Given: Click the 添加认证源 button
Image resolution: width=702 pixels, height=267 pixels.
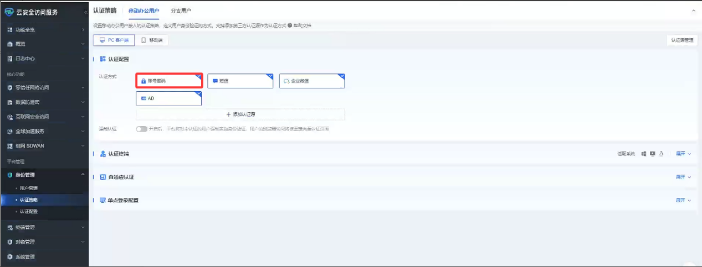Looking at the screenshot, I should tap(240, 114).
